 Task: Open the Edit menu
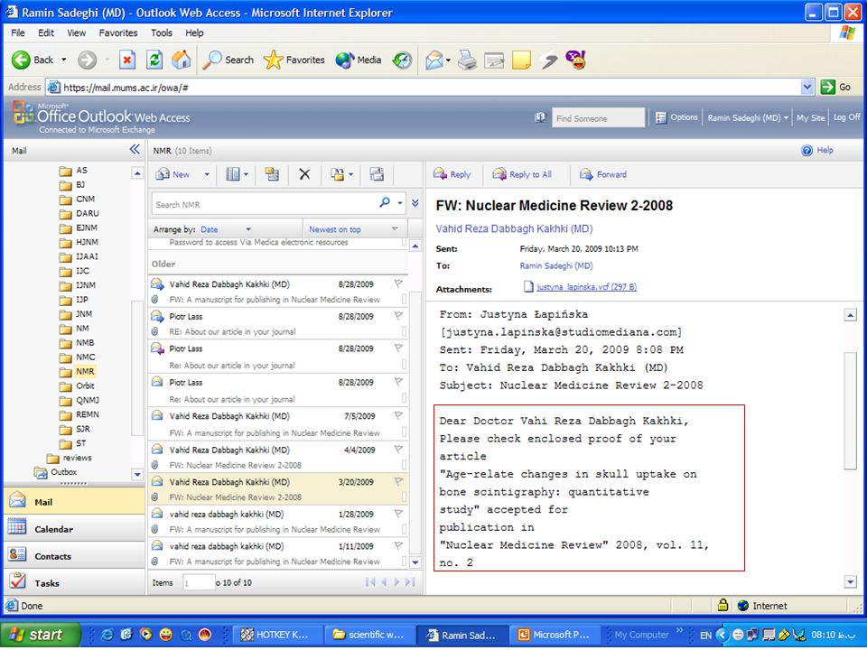(x=46, y=32)
